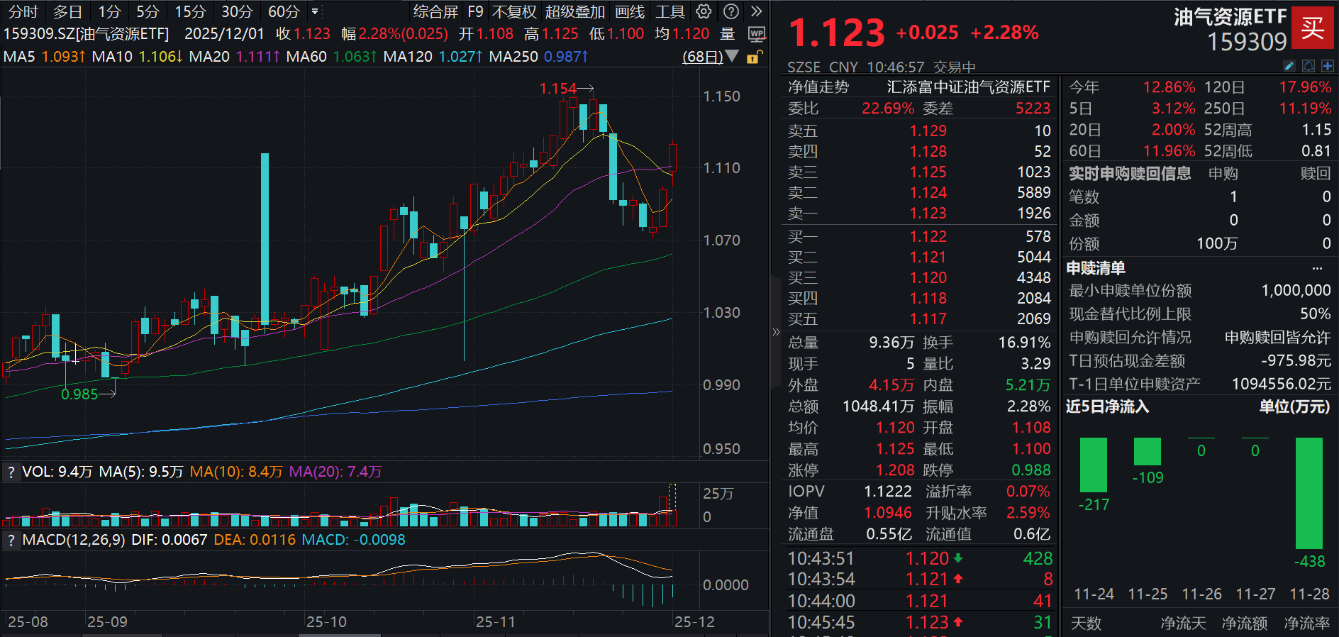Toggle the yellow chart lock icon
1339x637 pixels.
(x=754, y=57)
